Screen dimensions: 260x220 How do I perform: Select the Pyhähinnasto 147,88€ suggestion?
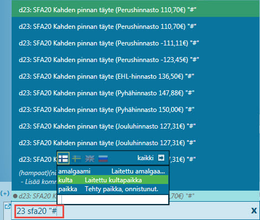click(x=136, y=93)
